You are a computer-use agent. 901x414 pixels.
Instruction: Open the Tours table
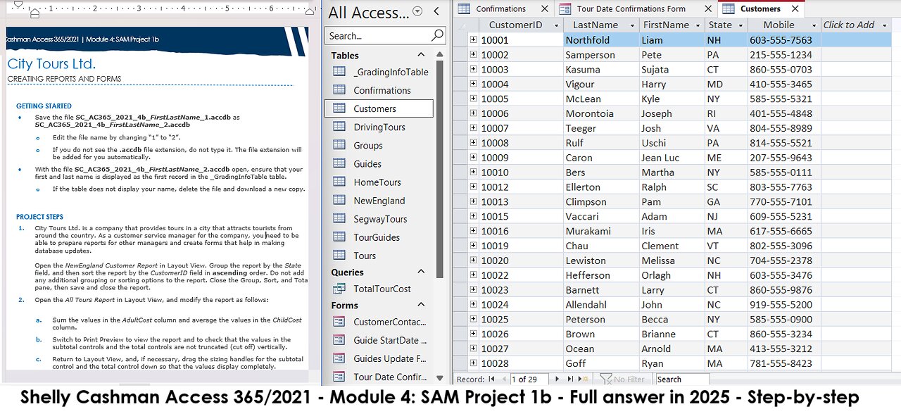(x=379, y=256)
